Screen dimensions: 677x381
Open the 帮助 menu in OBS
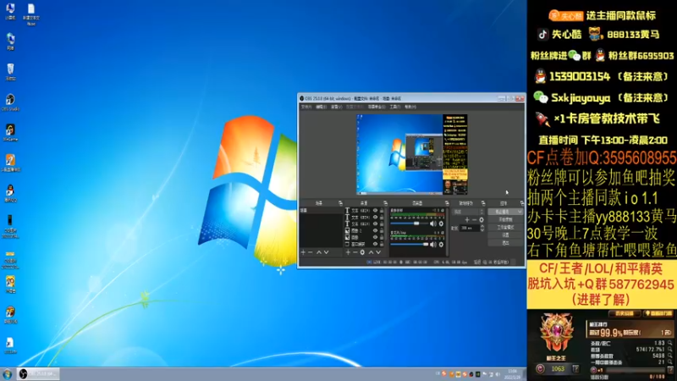click(x=410, y=107)
